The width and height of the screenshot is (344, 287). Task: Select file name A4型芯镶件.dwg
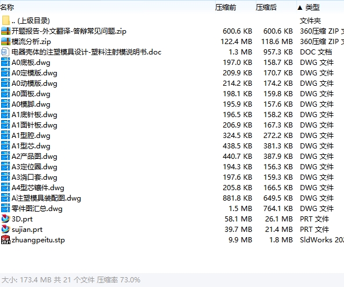click(38, 188)
